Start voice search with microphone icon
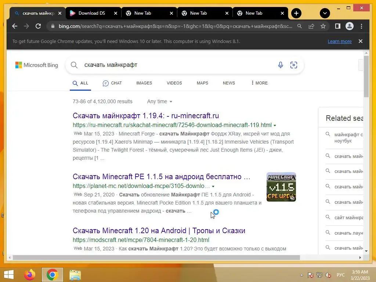Image resolution: width=376 pixels, height=282 pixels. tap(280, 65)
